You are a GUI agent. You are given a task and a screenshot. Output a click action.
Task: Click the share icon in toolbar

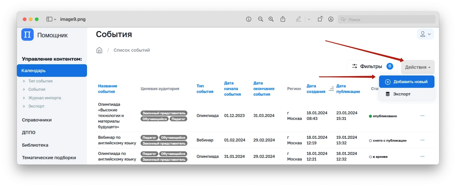pos(283,19)
